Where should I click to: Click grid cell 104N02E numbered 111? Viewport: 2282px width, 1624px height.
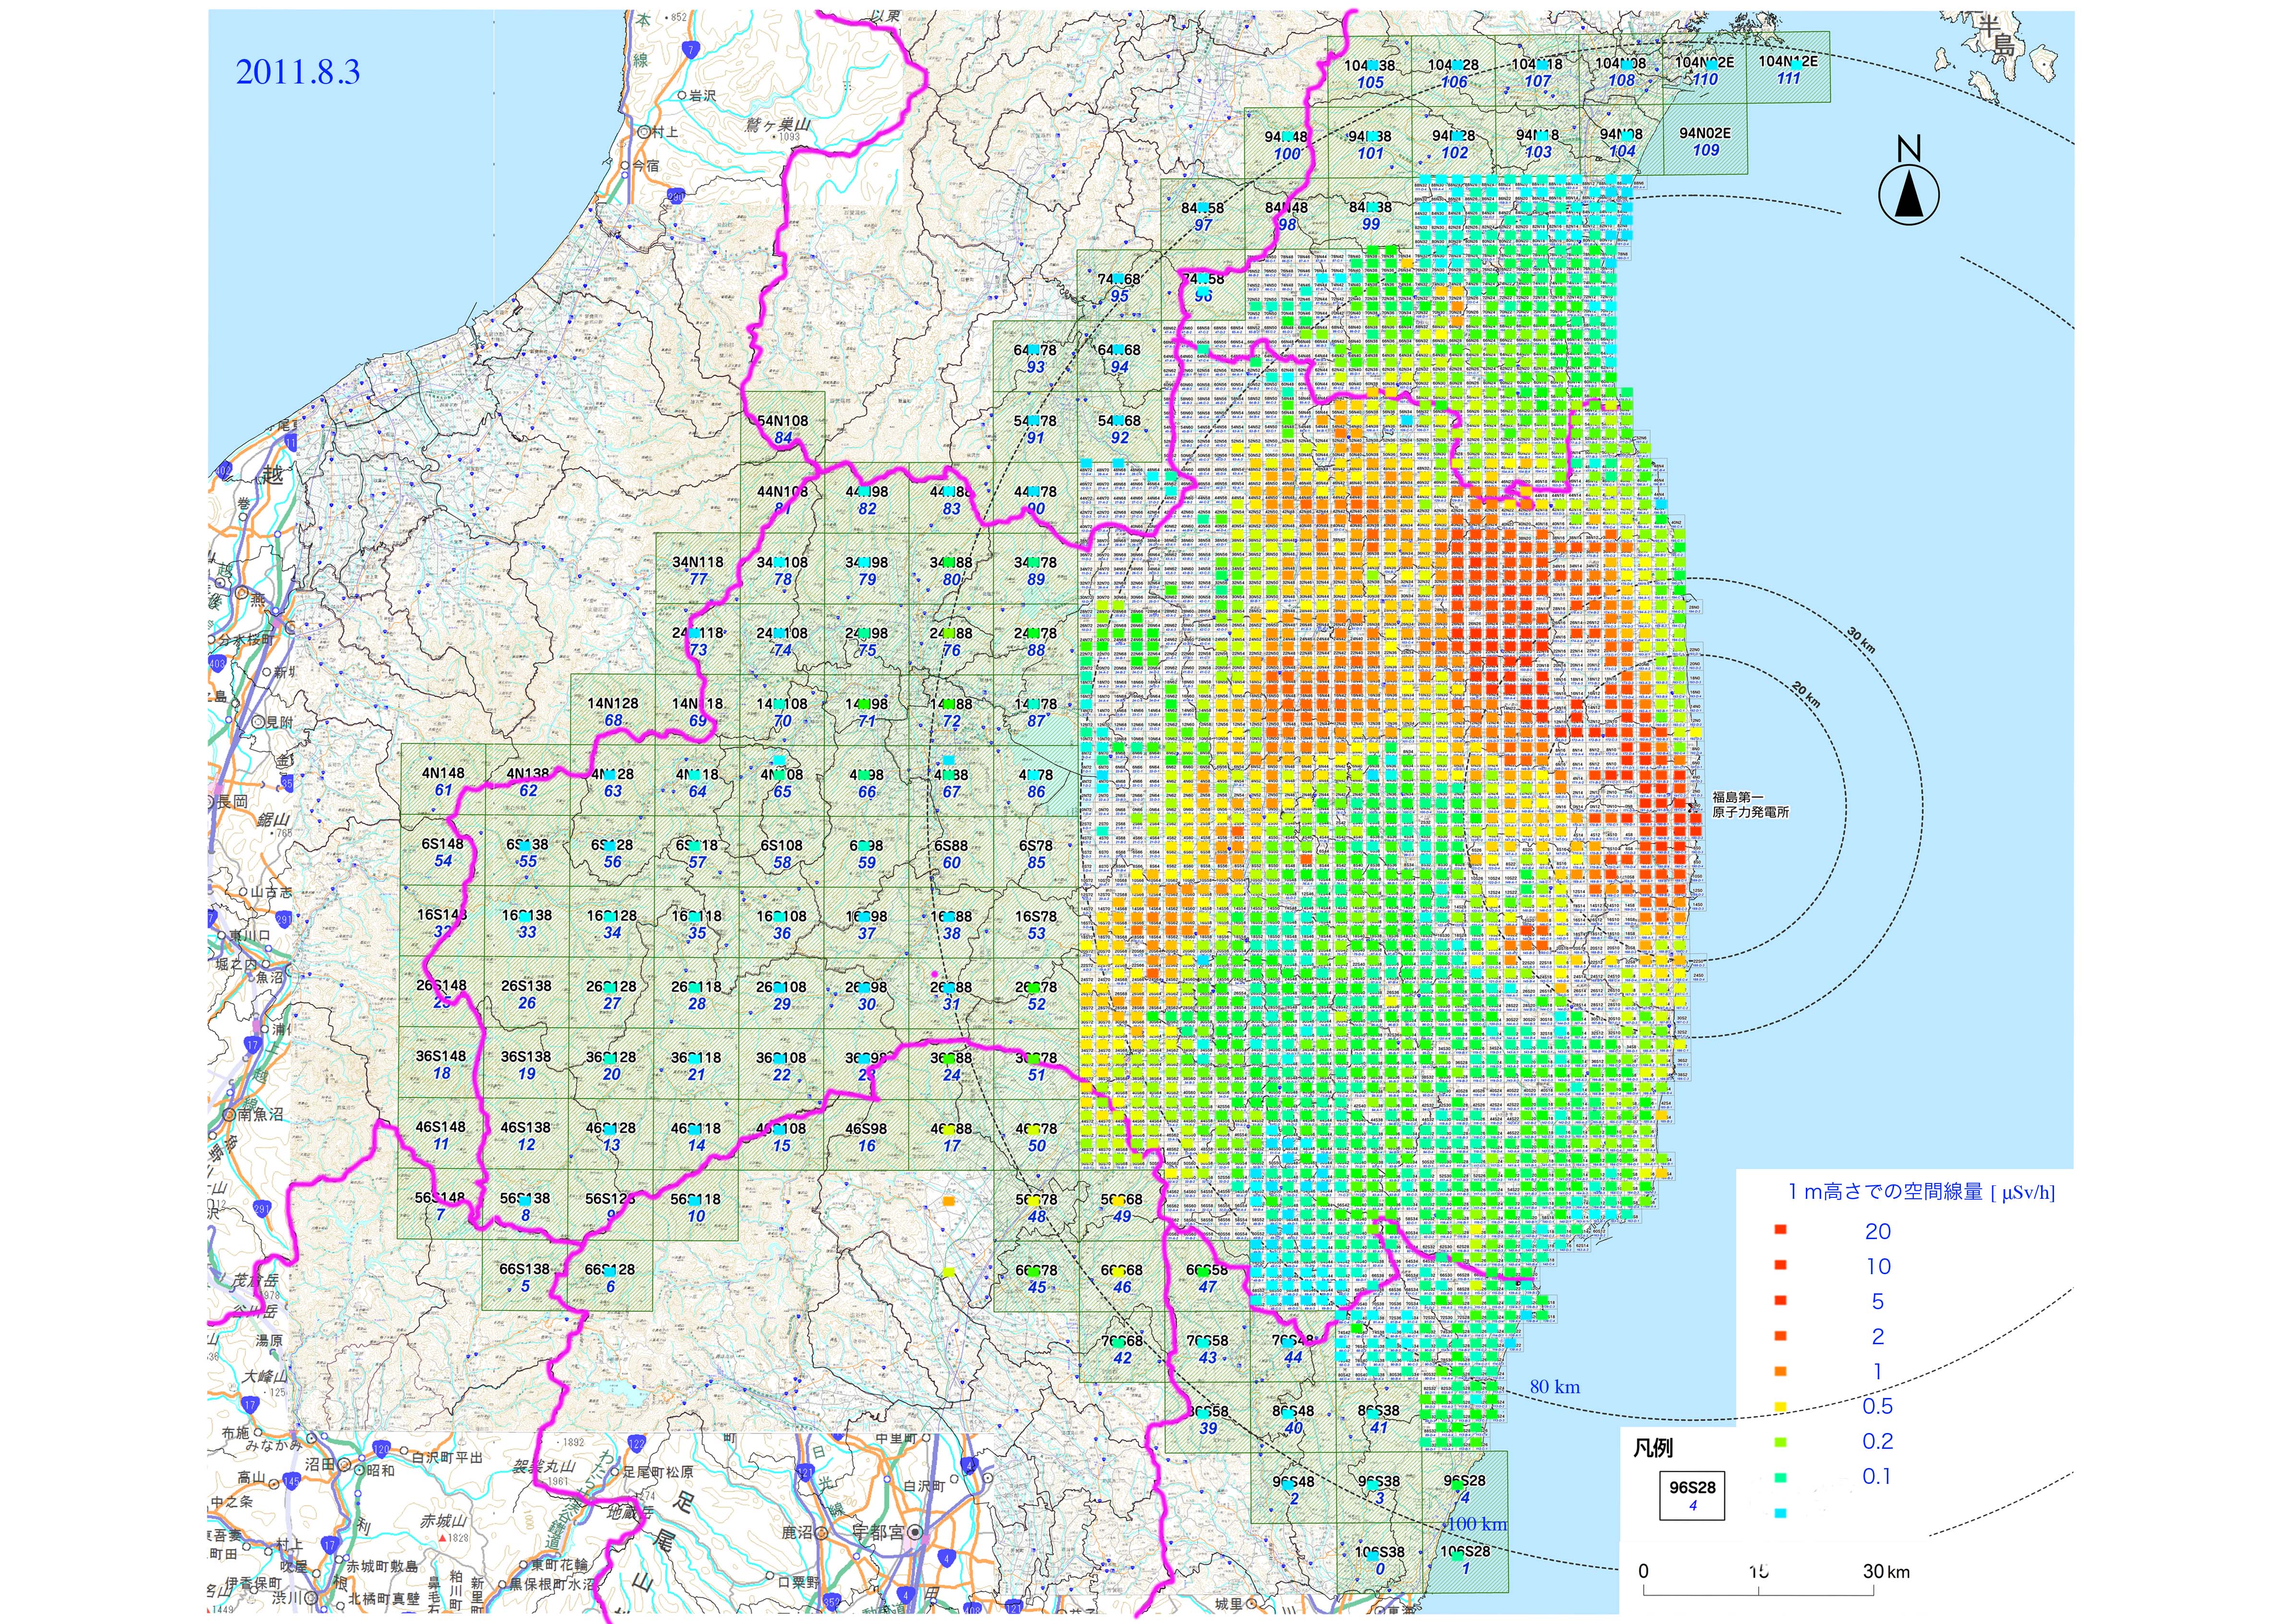click(x=1788, y=68)
